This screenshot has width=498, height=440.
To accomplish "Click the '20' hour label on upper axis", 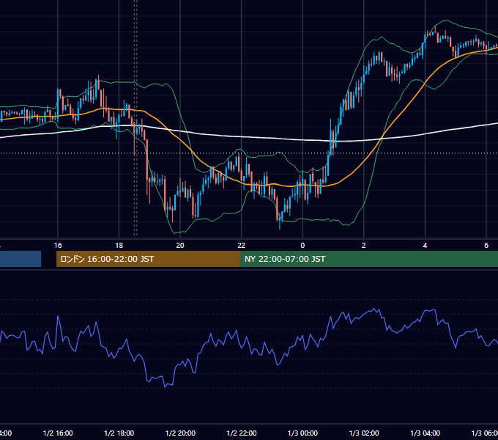I will point(180,246).
